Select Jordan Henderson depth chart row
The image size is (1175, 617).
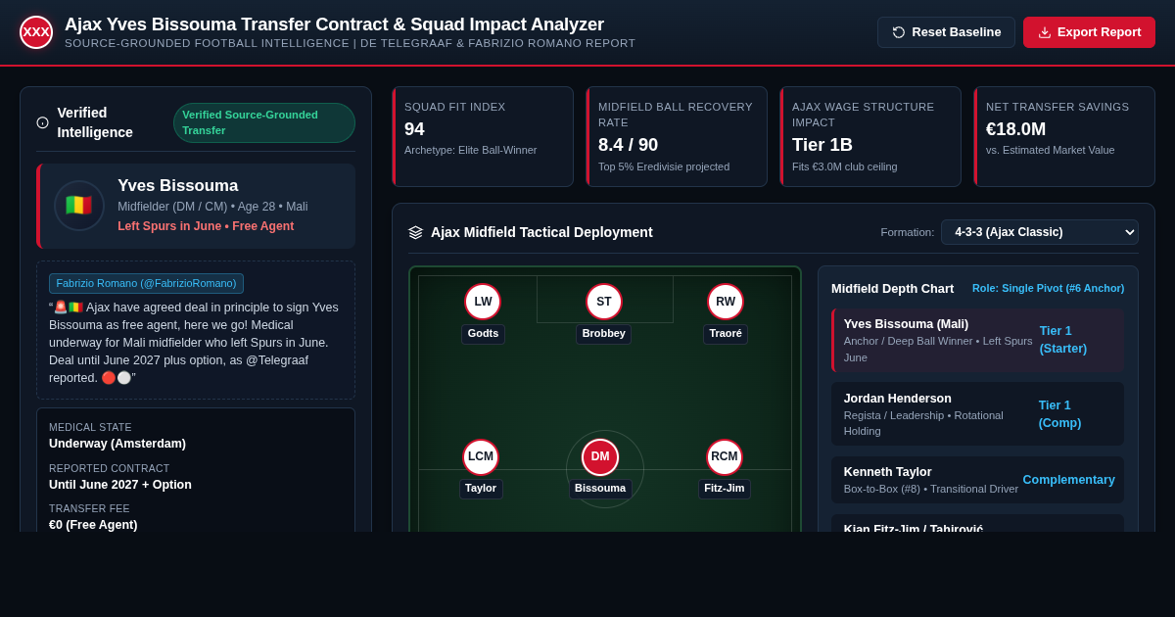click(977, 413)
